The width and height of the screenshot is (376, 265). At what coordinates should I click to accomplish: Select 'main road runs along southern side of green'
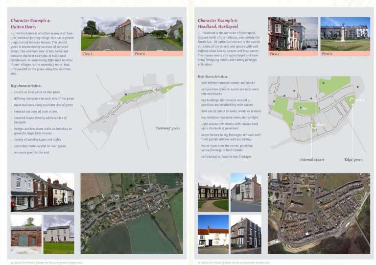click(x=44, y=105)
